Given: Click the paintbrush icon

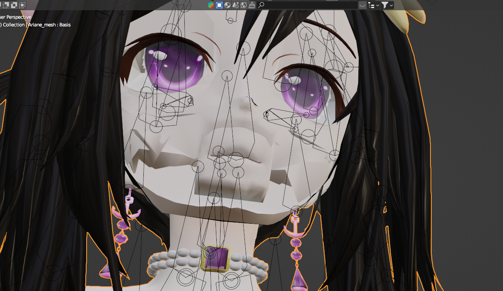Looking at the screenshot, I should click(252, 5).
